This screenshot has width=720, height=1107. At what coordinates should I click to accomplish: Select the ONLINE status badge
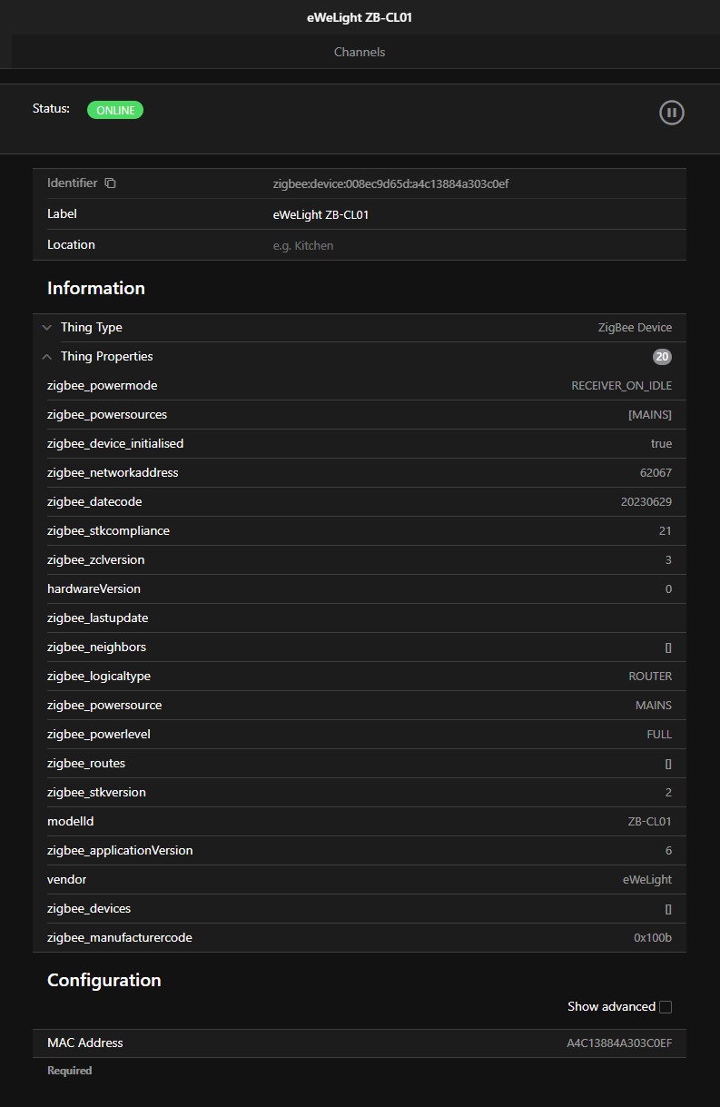pyautogui.click(x=115, y=110)
